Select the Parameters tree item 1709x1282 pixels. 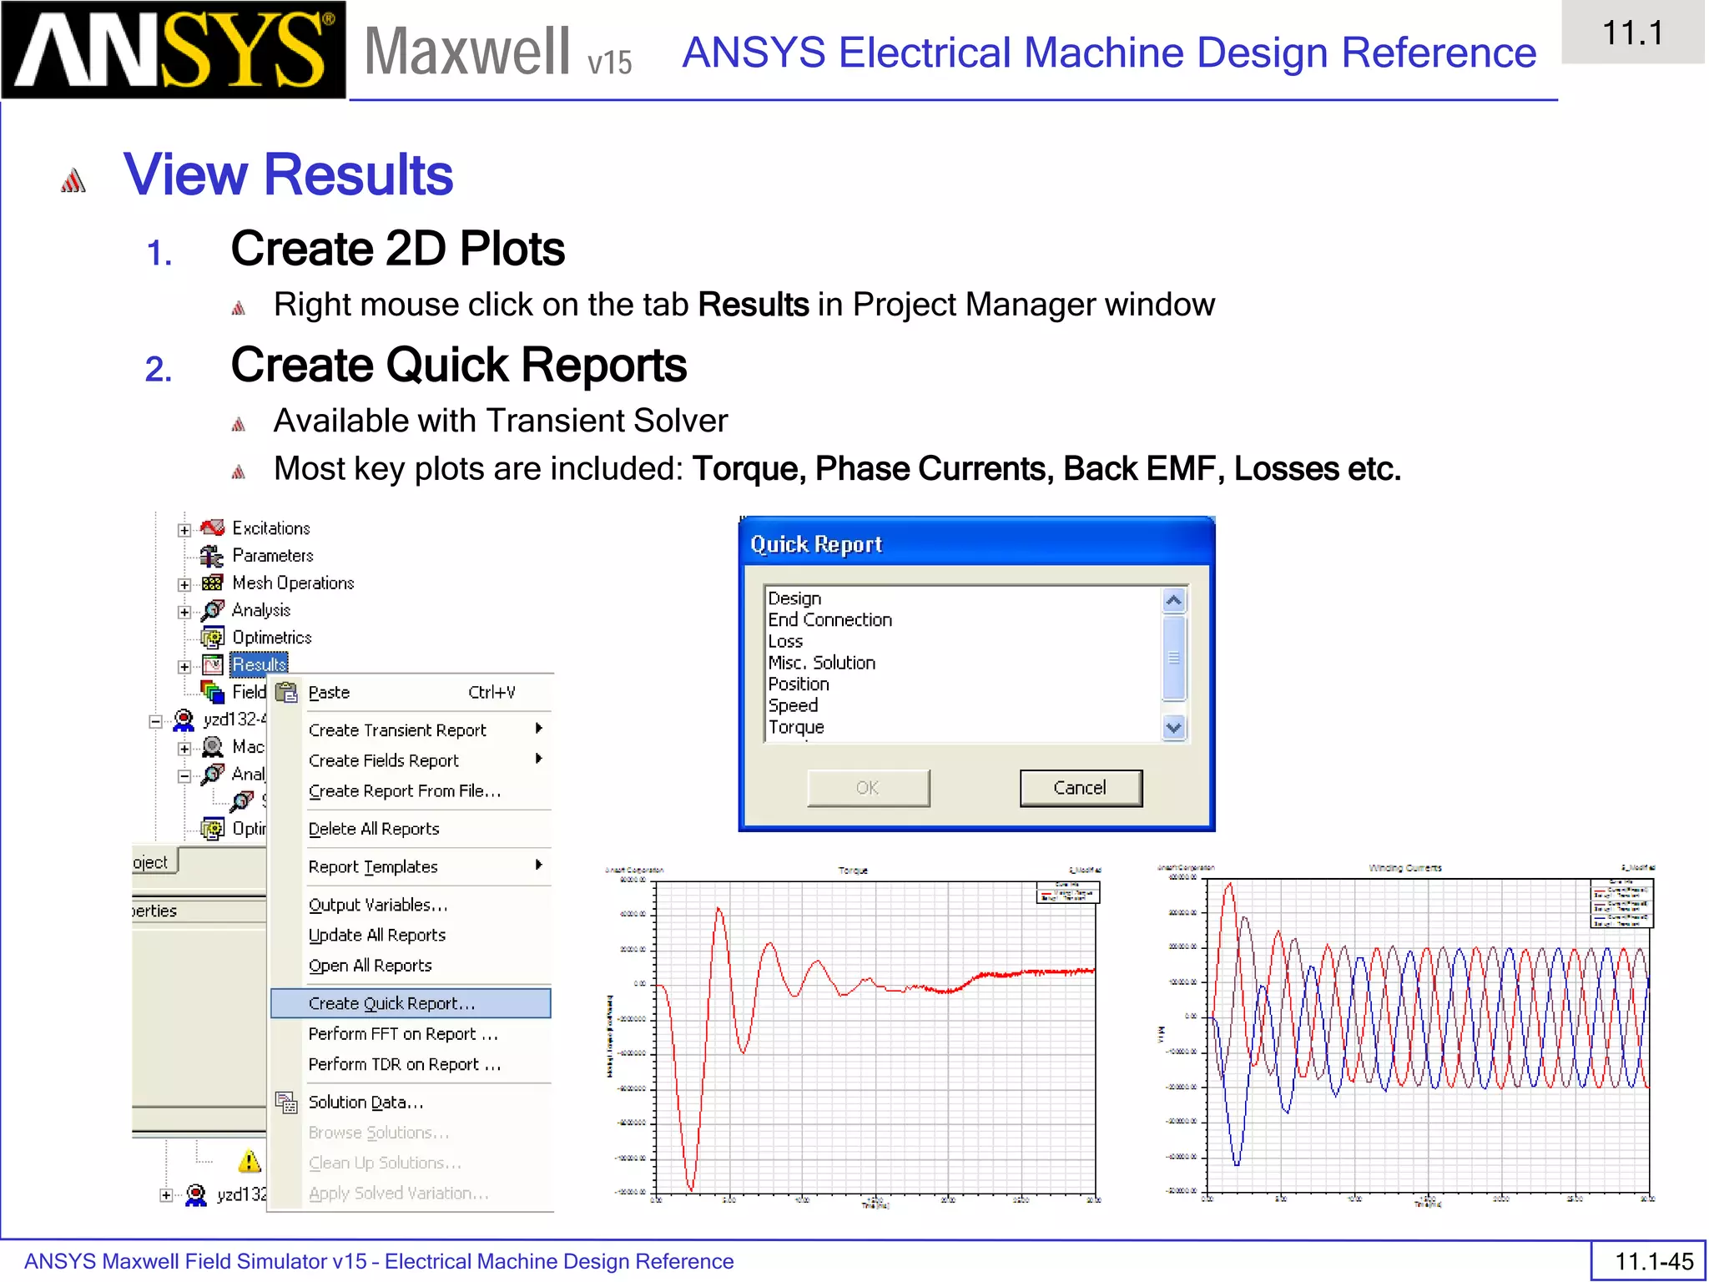(x=273, y=556)
